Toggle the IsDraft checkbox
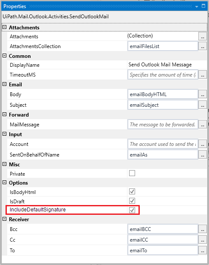This screenshot has width=209, height=265. coord(132,201)
